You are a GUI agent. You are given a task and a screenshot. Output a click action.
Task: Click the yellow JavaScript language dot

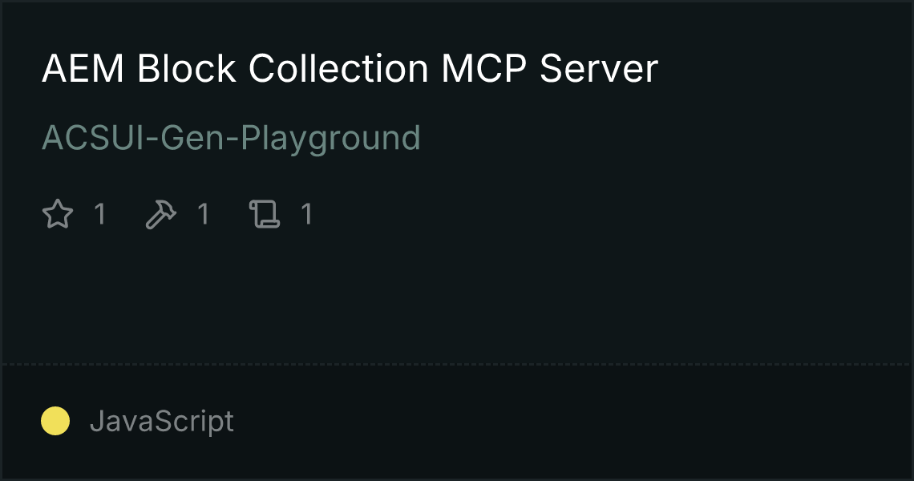(55, 421)
